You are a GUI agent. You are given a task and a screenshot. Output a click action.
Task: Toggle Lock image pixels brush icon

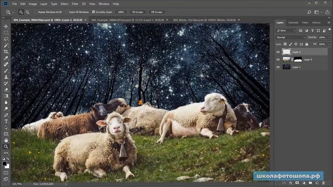[290, 44]
